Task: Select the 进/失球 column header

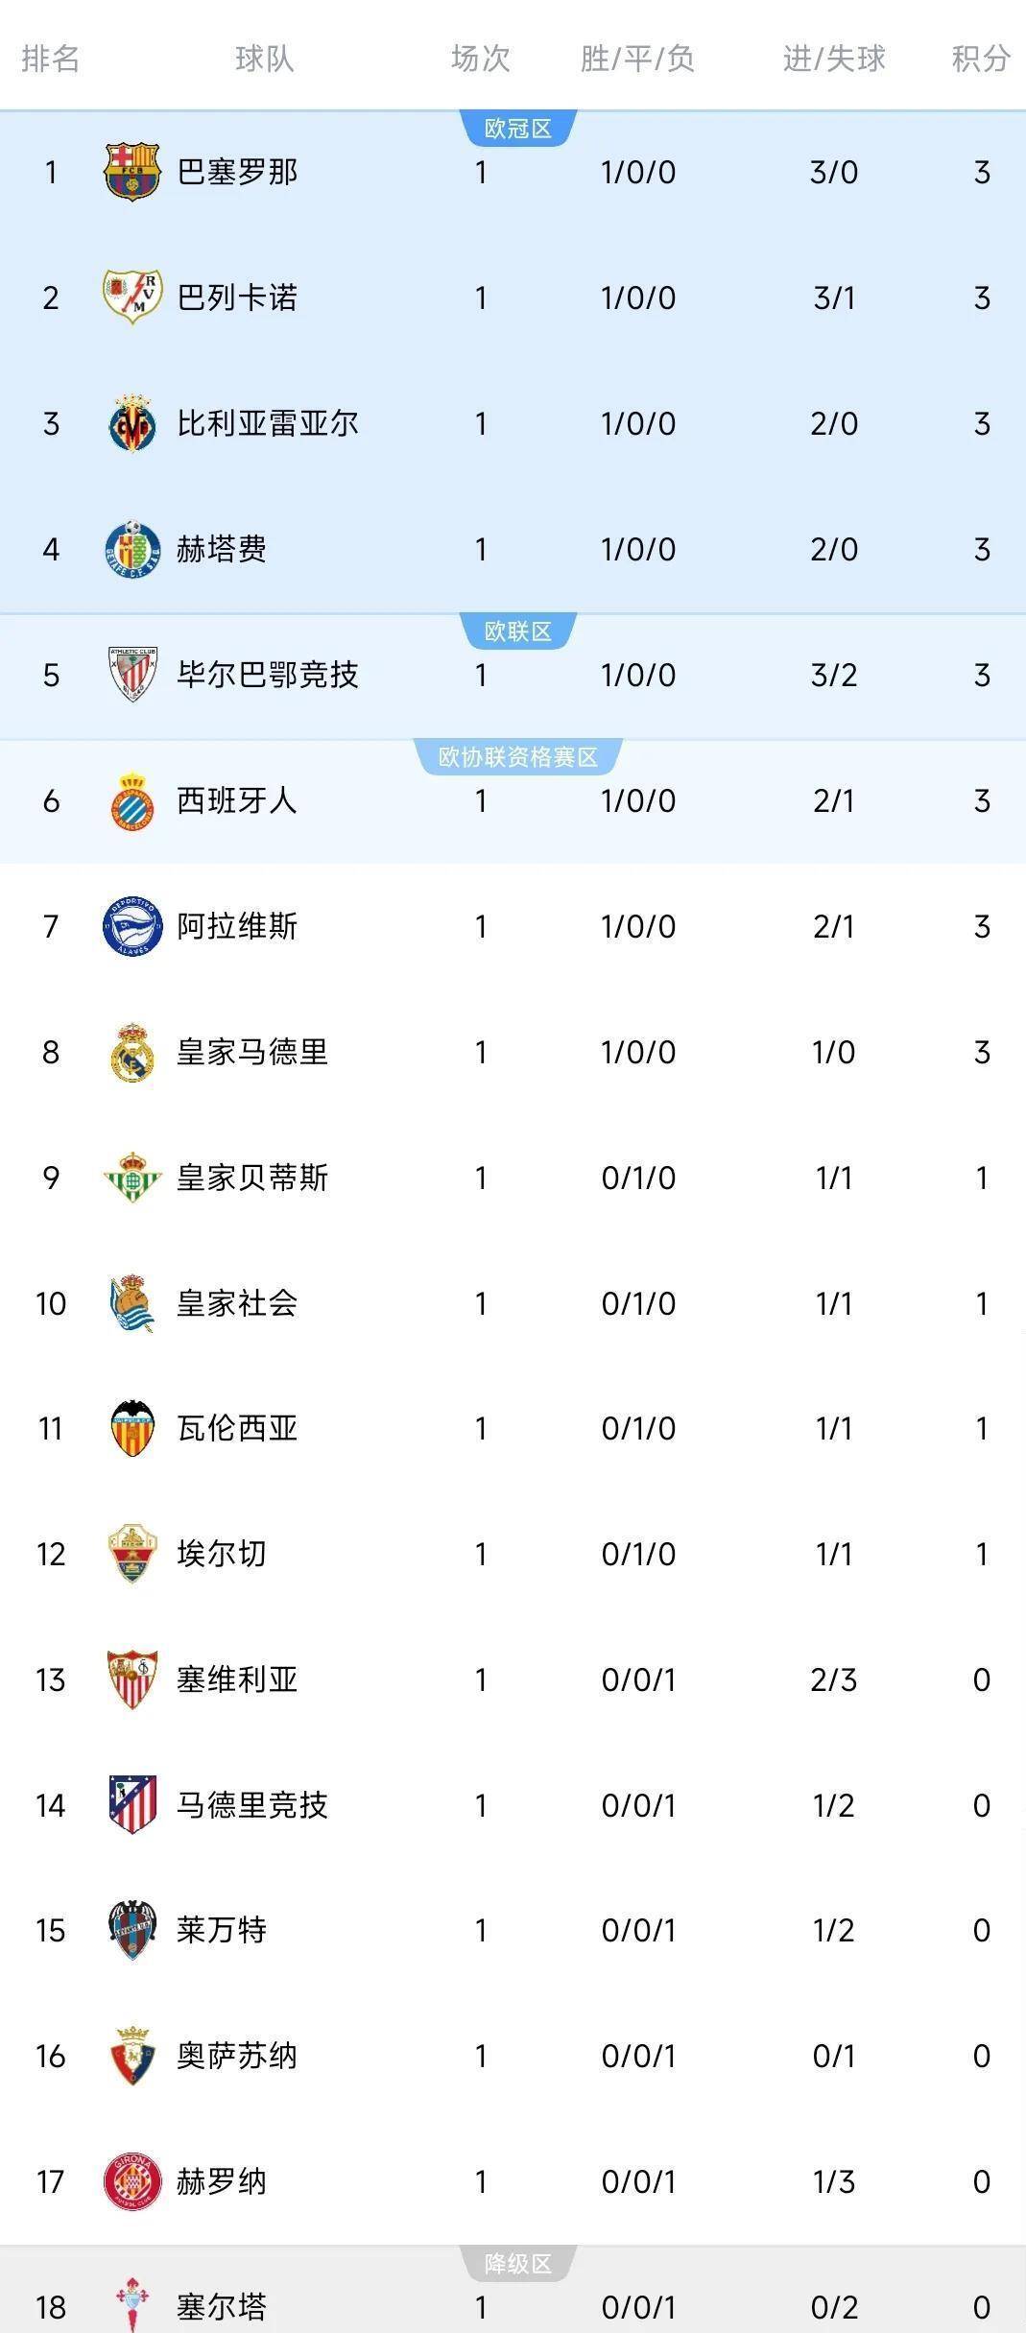Action: pyautogui.click(x=833, y=59)
